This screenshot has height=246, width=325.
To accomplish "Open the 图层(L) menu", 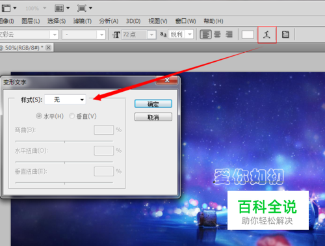I will 31,21.
